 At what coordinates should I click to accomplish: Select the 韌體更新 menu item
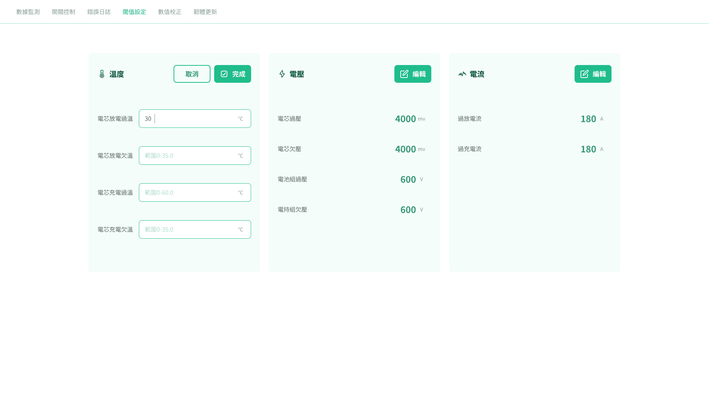(x=205, y=11)
